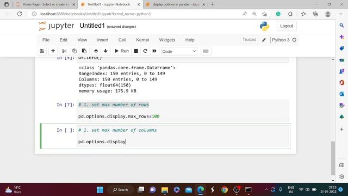The image size is (348, 196).
Task: Open the Edit menu
Action: [64, 40]
